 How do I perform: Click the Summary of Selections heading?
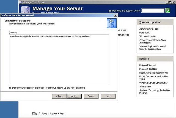(x=18, y=21)
